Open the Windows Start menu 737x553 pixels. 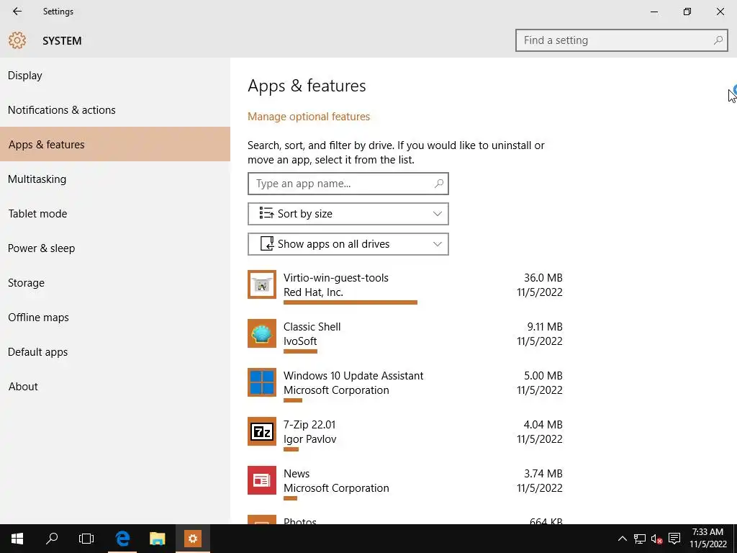pos(17,539)
